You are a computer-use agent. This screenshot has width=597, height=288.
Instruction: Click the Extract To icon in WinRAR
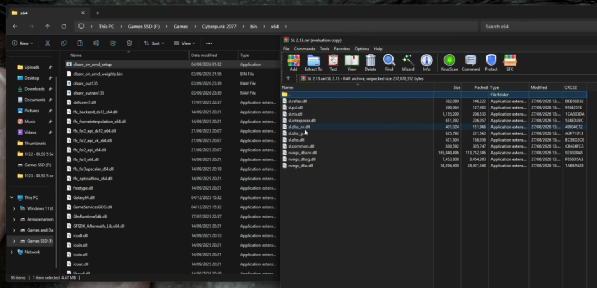(313, 63)
